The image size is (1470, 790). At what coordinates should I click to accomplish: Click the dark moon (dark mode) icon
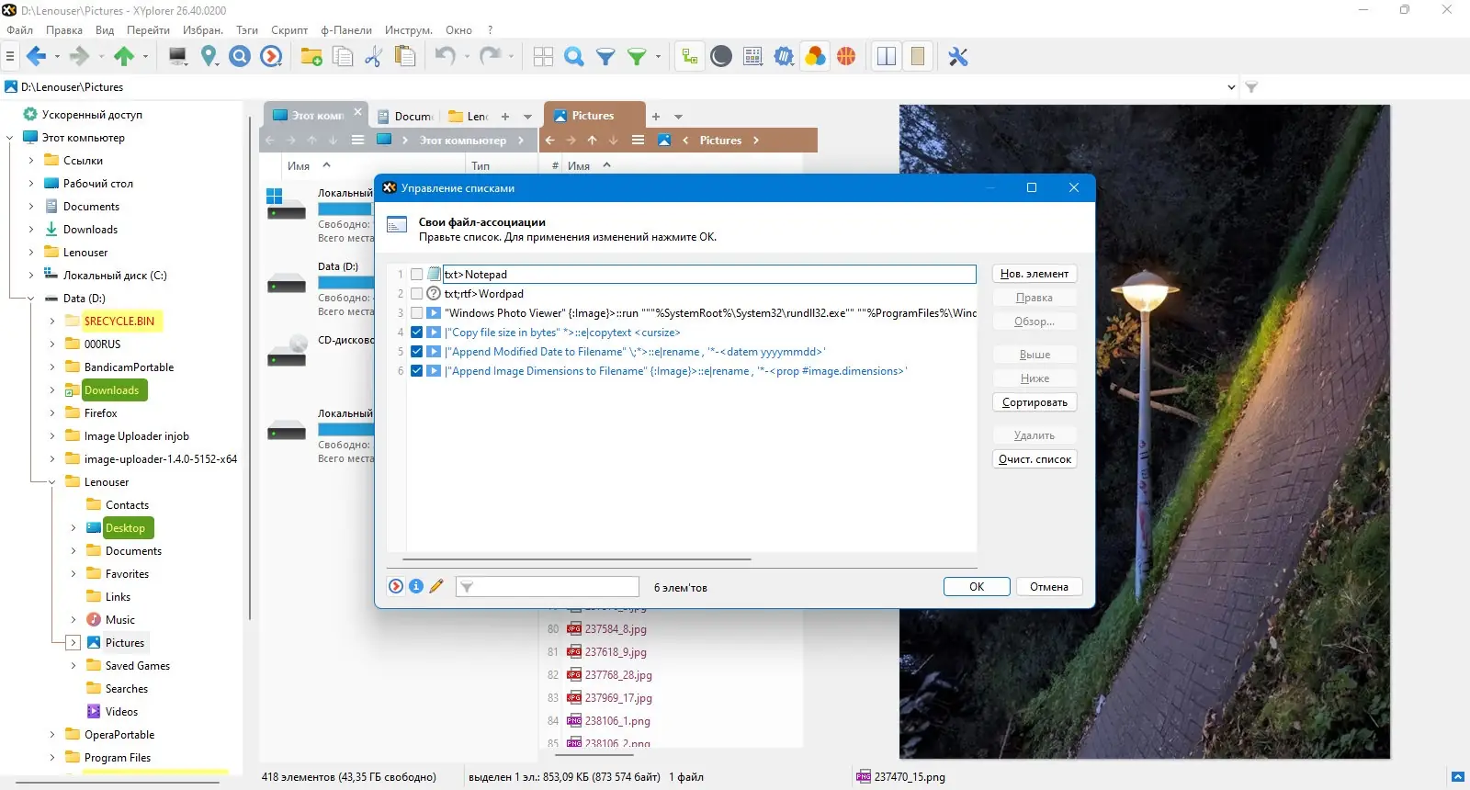(721, 57)
